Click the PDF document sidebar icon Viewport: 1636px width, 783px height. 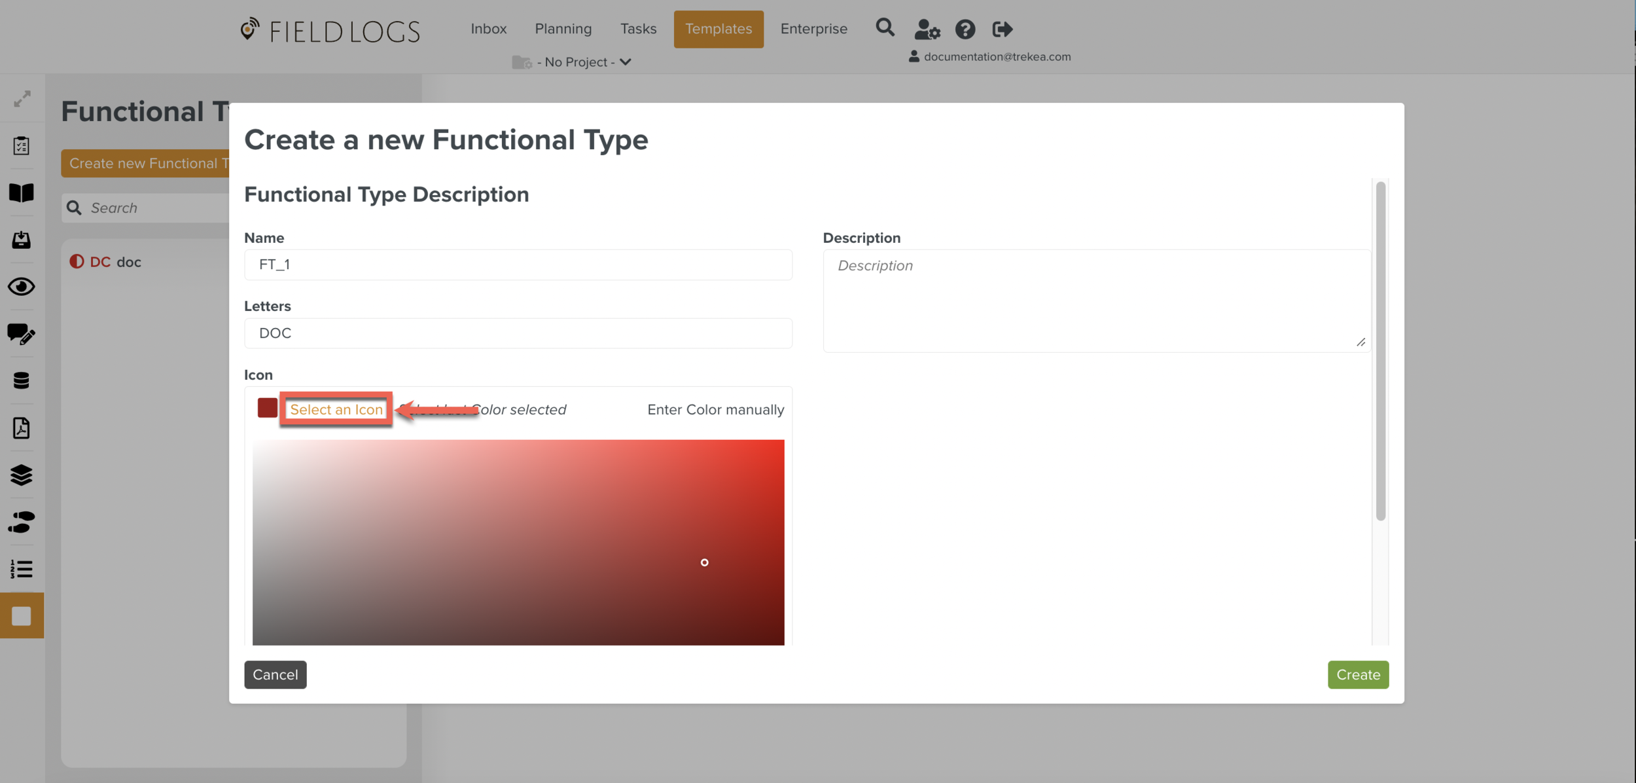(x=22, y=428)
